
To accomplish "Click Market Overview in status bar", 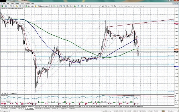I will click(106, 111).
